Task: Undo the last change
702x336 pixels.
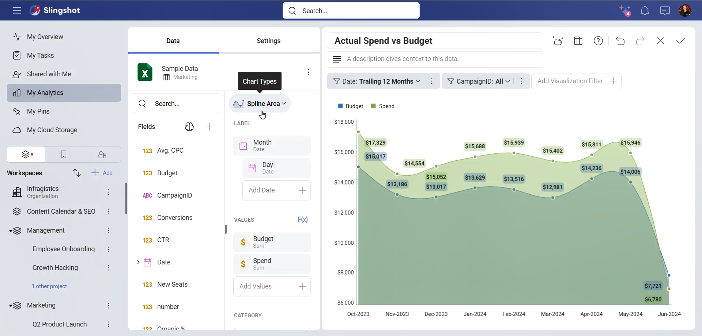Action: click(620, 41)
